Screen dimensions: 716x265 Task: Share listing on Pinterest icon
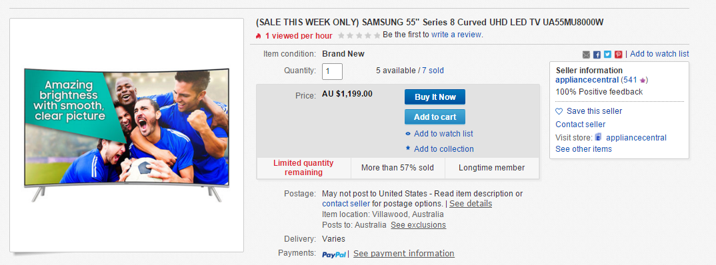[x=618, y=55]
